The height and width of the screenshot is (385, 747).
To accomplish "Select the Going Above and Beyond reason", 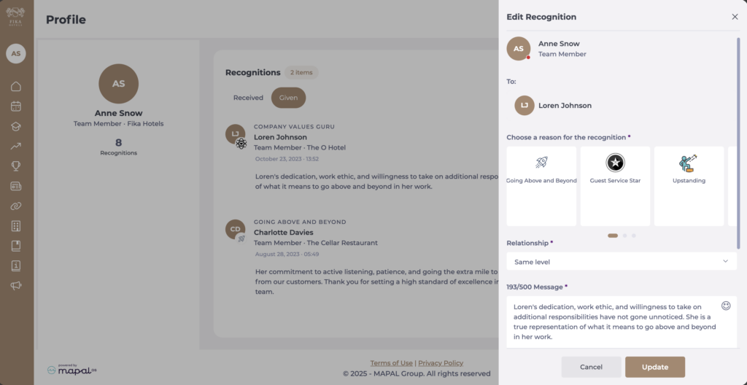I will point(541,186).
